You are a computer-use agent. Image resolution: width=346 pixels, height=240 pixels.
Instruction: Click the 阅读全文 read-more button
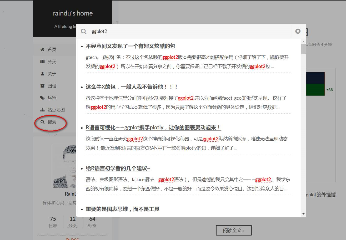pyautogui.click(x=234, y=230)
